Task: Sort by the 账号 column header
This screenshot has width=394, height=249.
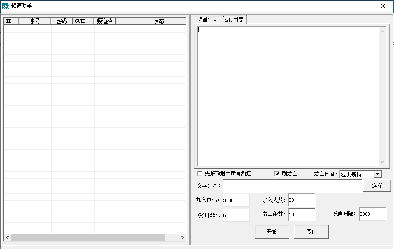Action: (34, 21)
